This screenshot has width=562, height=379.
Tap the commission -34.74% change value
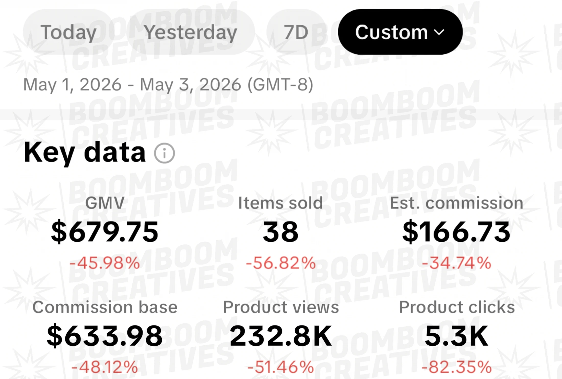coord(456,263)
